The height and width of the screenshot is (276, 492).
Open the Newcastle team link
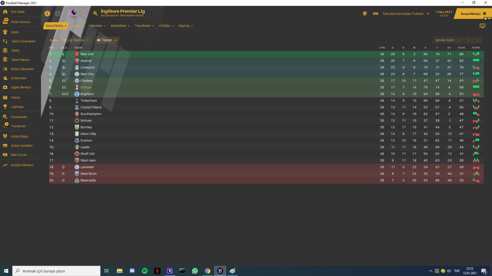[x=88, y=181]
